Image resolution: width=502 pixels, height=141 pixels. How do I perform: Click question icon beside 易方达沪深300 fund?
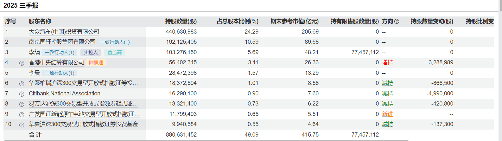(22, 104)
